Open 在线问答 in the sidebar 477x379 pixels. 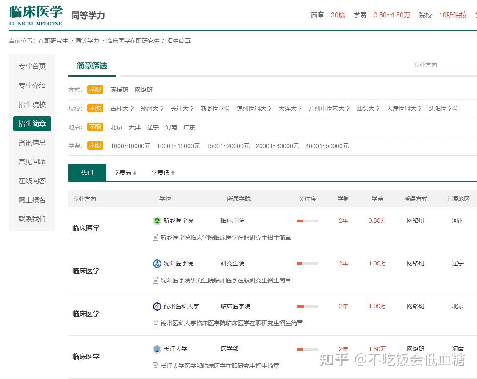(x=32, y=181)
